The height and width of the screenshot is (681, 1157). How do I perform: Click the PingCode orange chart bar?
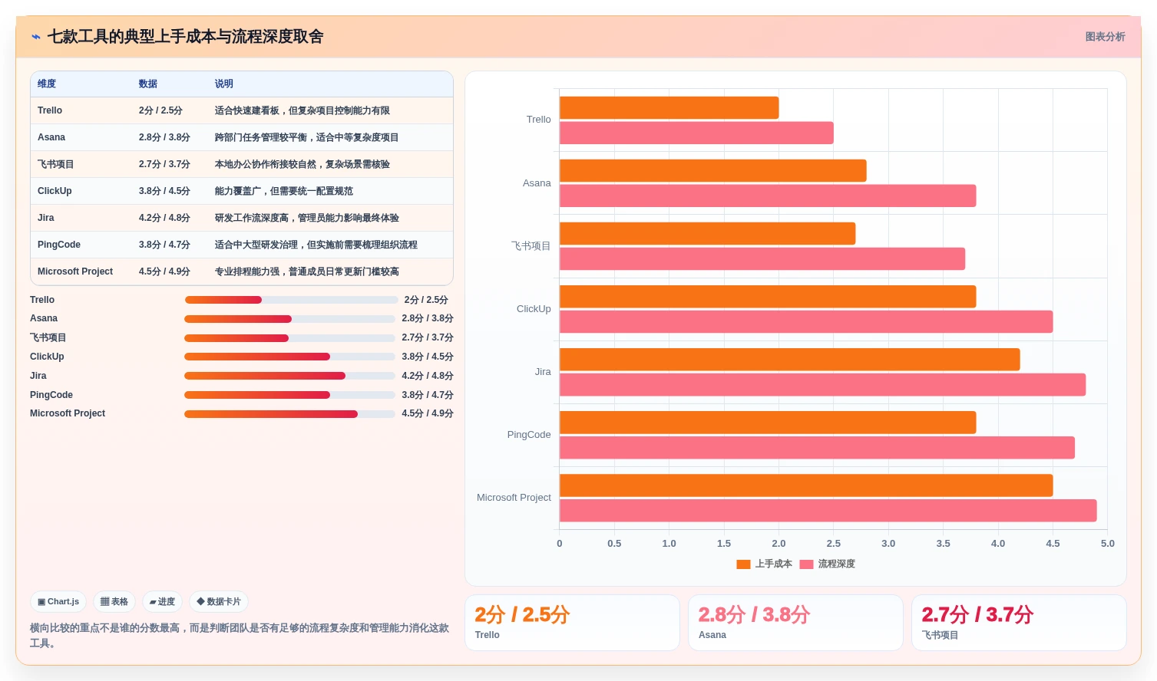click(768, 423)
